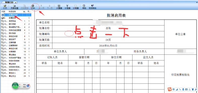The image size is (198, 93).
Task: Open the Sogou soft keyboard icon
Action: point(186,89)
